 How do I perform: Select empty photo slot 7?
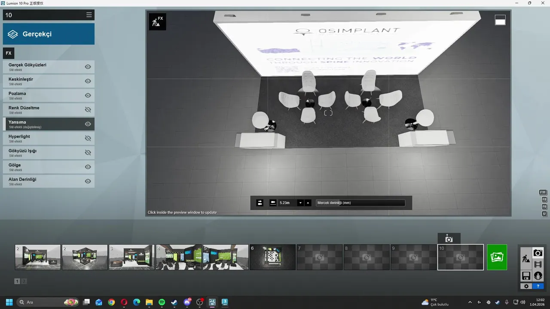[x=320, y=257]
